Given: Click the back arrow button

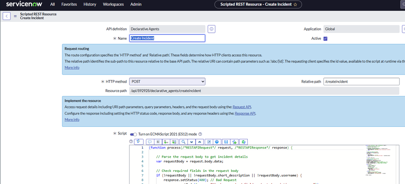Looking at the screenshot, I should click(6, 16).
